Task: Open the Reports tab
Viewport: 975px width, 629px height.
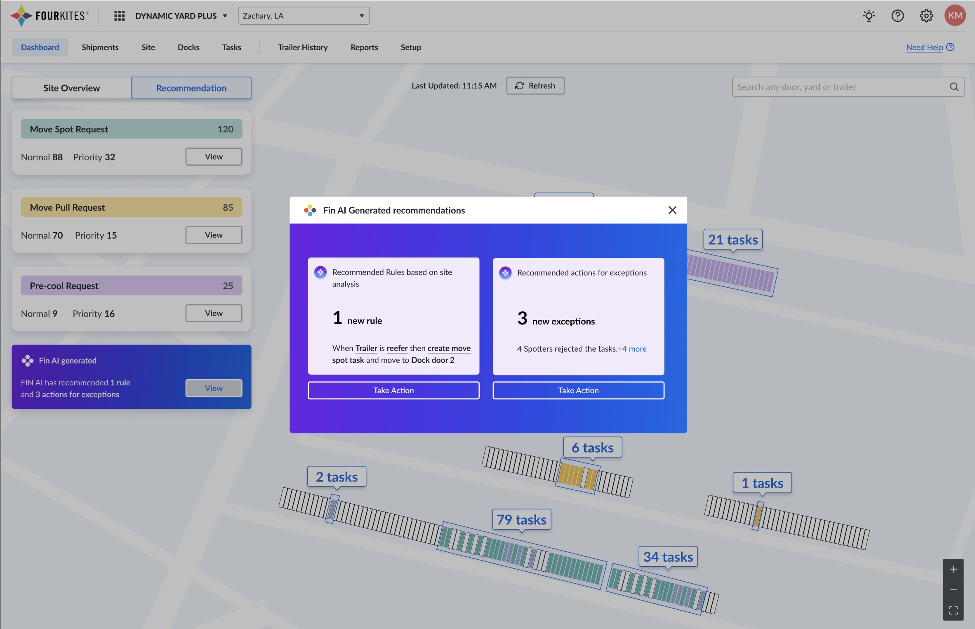Action: click(364, 47)
